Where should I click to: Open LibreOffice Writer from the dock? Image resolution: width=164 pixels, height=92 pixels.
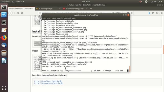(x=4, y=61)
